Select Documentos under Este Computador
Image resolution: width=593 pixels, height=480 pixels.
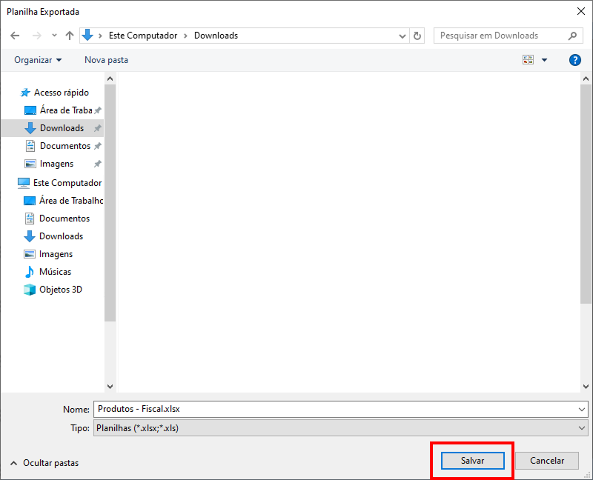coord(64,219)
